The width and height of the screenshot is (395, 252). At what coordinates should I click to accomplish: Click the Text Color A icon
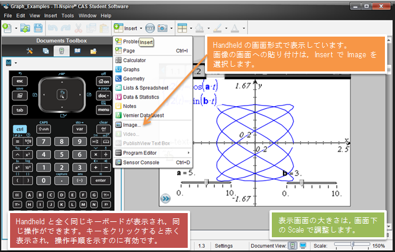pyautogui.click(x=235, y=28)
